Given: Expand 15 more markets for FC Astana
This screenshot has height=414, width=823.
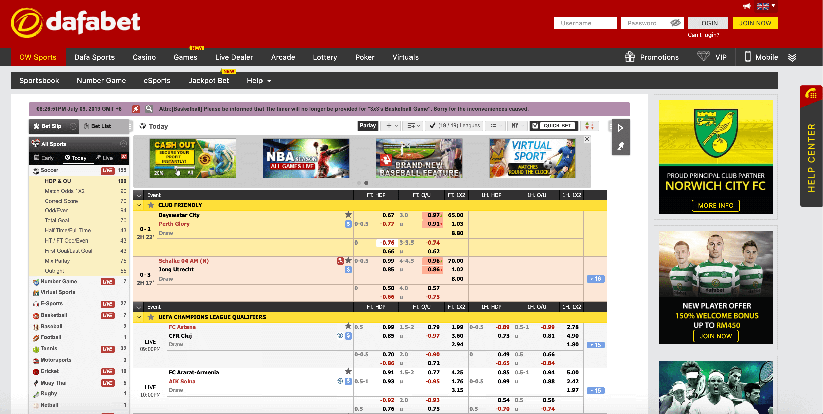Looking at the screenshot, I should click(595, 345).
